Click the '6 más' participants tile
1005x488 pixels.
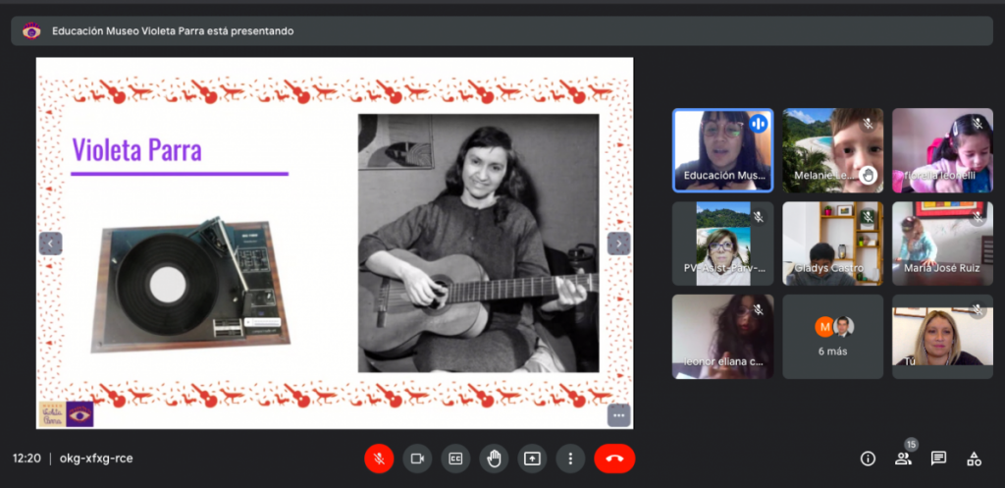pos(832,337)
